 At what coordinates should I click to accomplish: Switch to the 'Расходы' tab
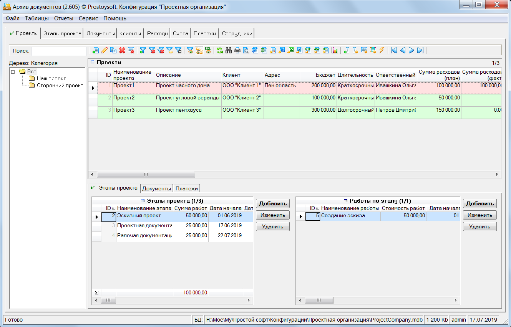pos(158,33)
